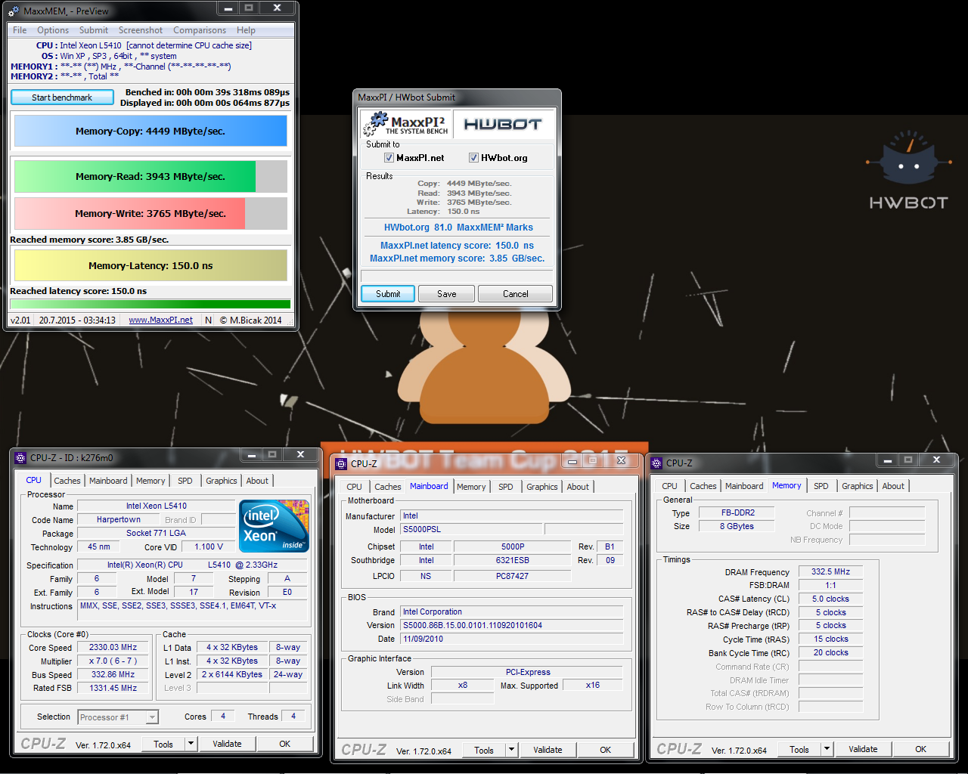
Task: Click the Memory-Latency result bar
Action: (x=150, y=265)
